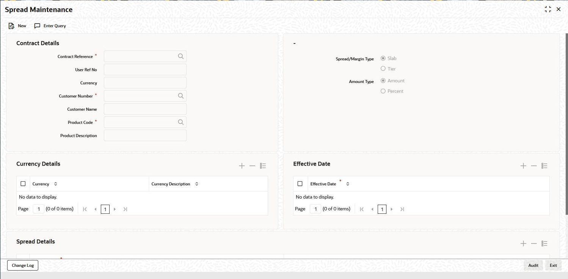Select Slab spread/margin type

[x=383, y=58]
